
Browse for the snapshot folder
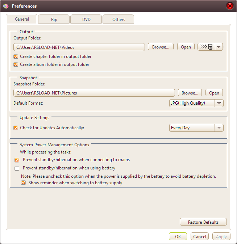(x=190, y=93)
